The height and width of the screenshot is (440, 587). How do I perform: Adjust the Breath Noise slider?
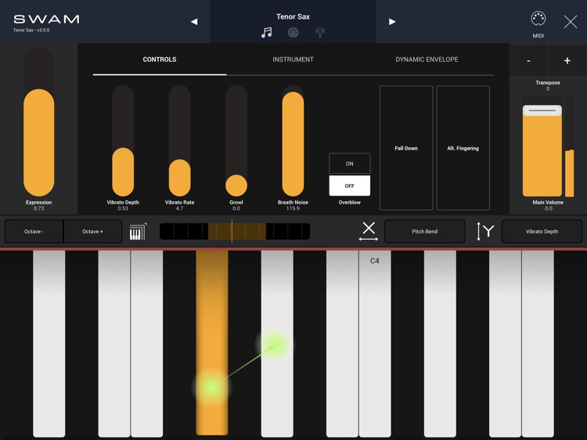(x=293, y=141)
